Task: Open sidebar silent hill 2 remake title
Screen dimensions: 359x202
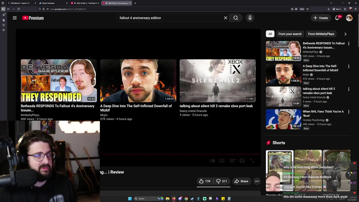Action: (x=319, y=91)
